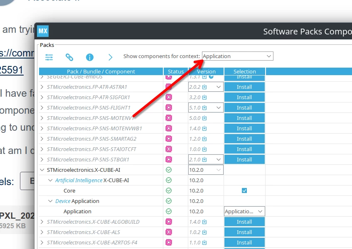The width and height of the screenshot is (352, 249).
Task: Click the chain link icon in Packs toolbar
Action: [69, 57]
